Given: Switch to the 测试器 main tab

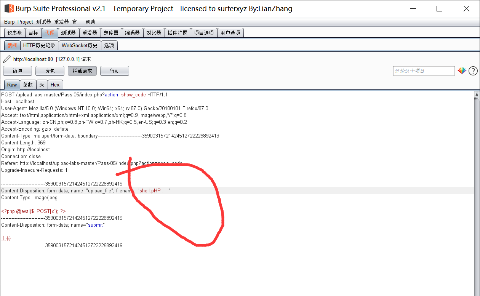Looking at the screenshot, I should click(x=69, y=33).
